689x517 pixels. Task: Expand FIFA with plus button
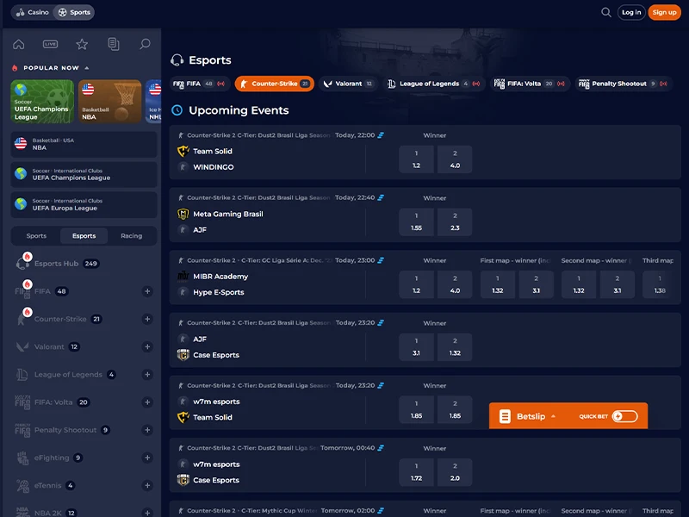coord(147,291)
